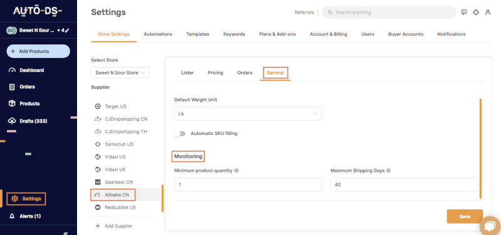Click the Minimum product quantity input
Image resolution: width=501 pixels, height=235 pixels.
pos(247,184)
